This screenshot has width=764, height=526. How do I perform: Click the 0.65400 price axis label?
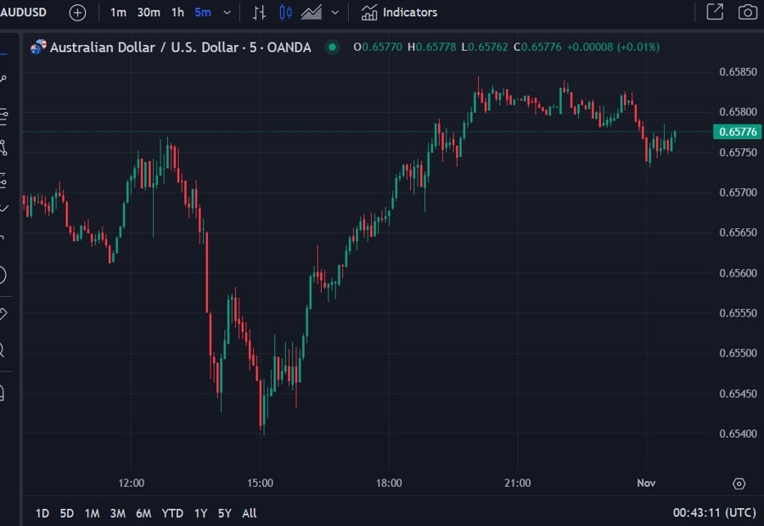(738, 434)
